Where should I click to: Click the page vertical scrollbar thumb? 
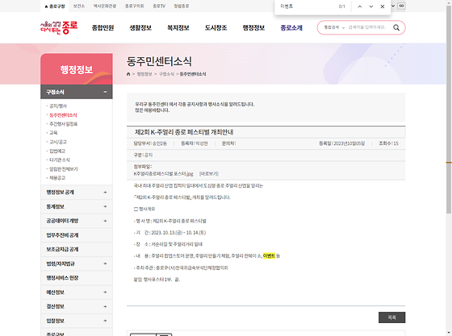(449, 110)
